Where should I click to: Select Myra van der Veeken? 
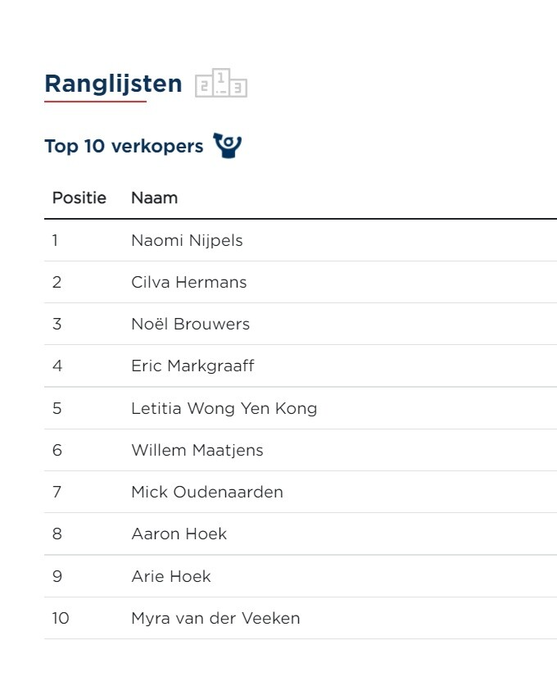point(215,618)
